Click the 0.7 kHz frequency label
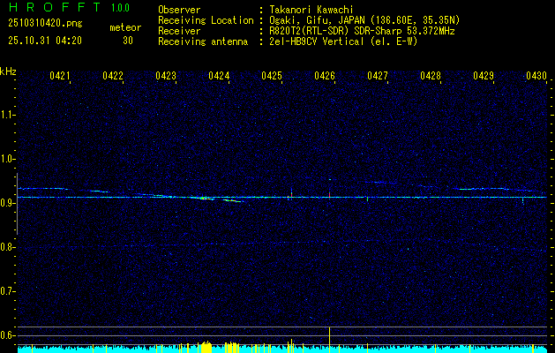 coord(8,291)
